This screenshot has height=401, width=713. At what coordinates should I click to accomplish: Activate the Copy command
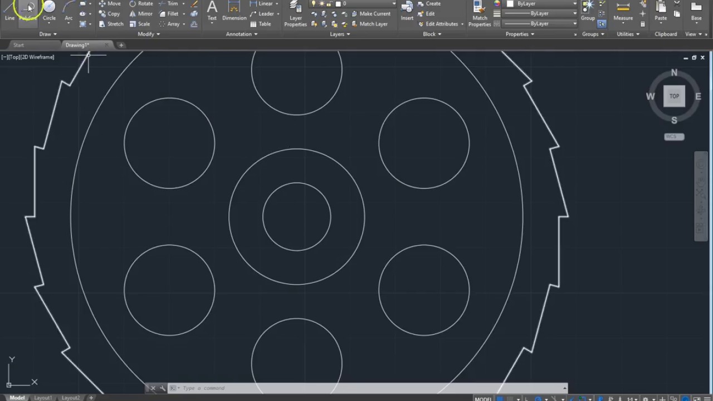click(110, 13)
